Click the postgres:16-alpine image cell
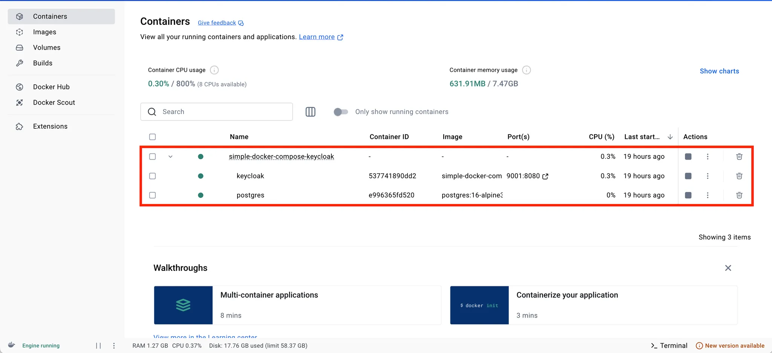 [x=472, y=195]
